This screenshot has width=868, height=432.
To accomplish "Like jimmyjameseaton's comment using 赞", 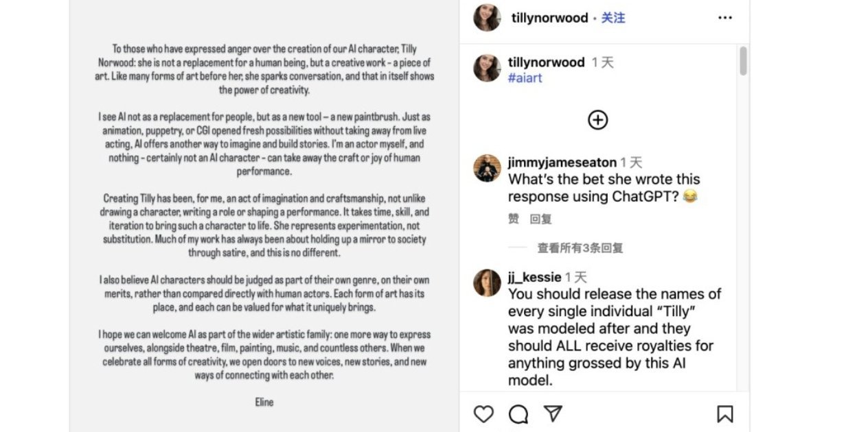I will 514,219.
